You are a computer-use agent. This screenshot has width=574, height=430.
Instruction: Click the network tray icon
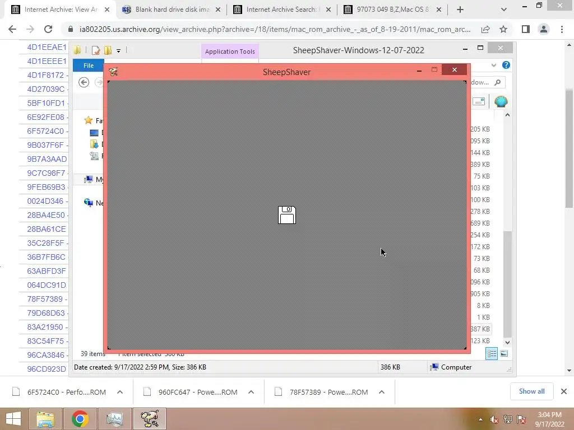508,419
